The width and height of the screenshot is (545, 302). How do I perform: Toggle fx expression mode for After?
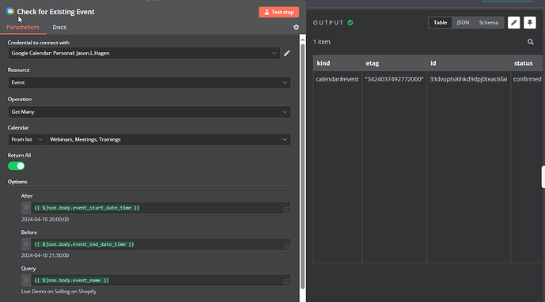(x=26, y=208)
